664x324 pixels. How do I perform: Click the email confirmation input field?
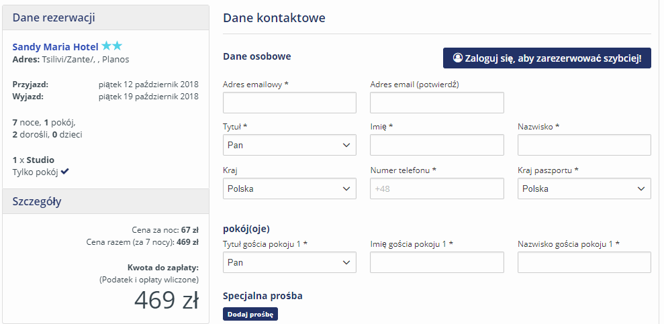coord(437,103)
